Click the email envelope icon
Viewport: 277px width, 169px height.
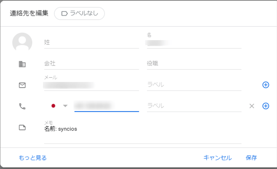pos(22,85)
